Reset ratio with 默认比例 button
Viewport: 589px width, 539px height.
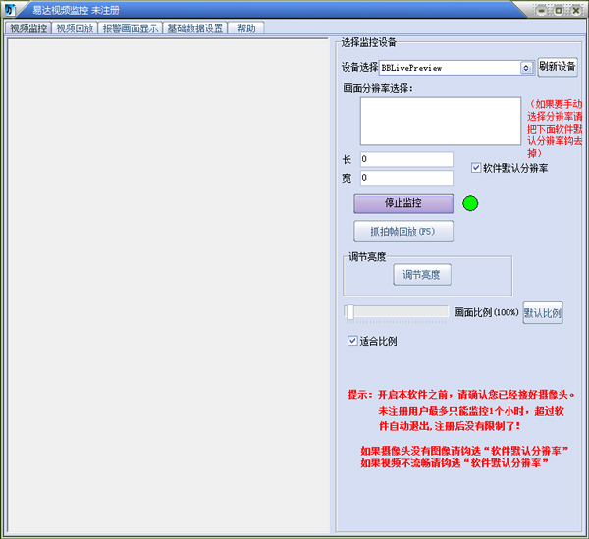(543, 313)
